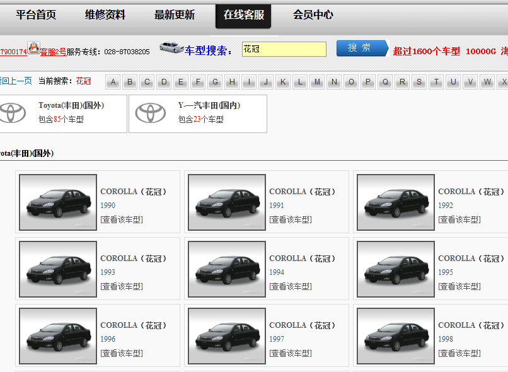Open the 客服2号 link
Viewport: 508px width, 372px height.
(53, 52)
